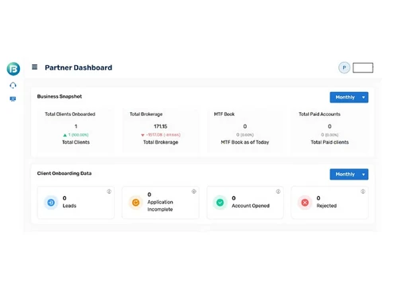The height and width of the screenshot is (298, 398).
Task: Click MTF Book as of Today text
Action: [245, 142]
